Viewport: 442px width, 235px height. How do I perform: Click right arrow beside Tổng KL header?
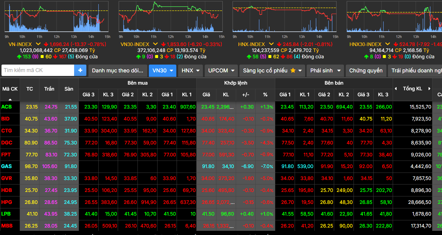pos(429,89)
